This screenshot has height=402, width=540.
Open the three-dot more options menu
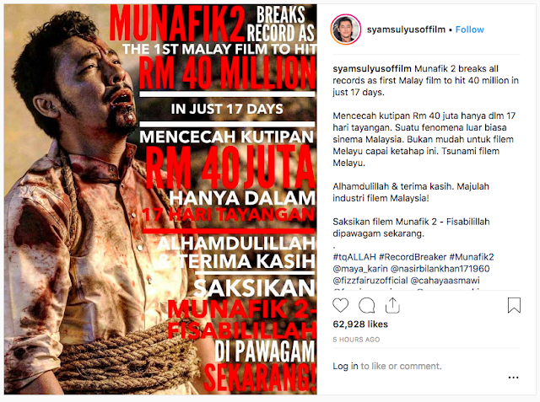[513, 378]
